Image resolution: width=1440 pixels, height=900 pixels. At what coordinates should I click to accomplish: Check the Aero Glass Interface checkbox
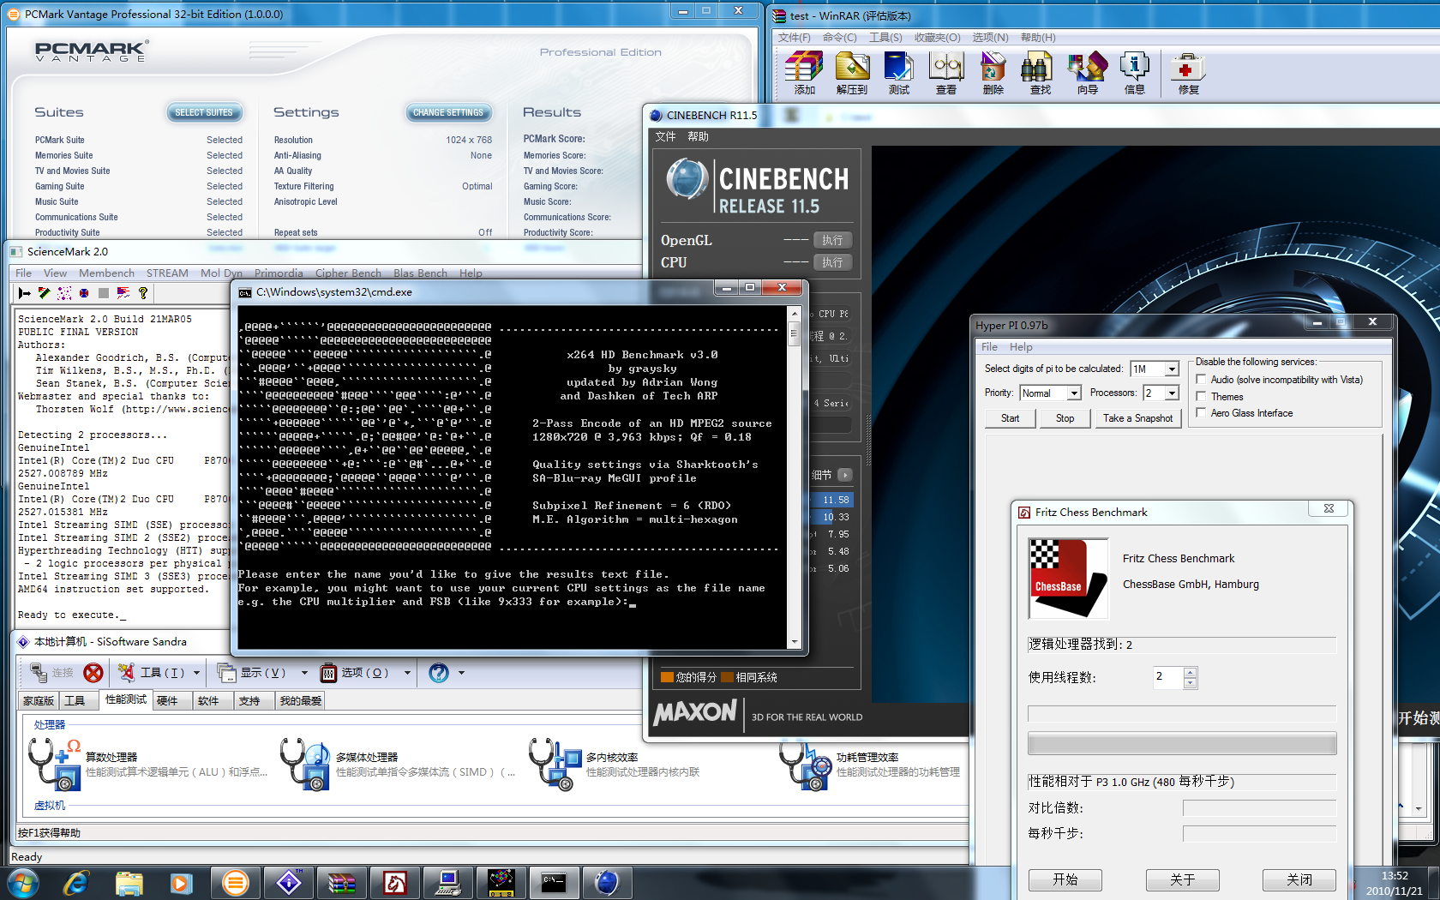[1201, 412]
